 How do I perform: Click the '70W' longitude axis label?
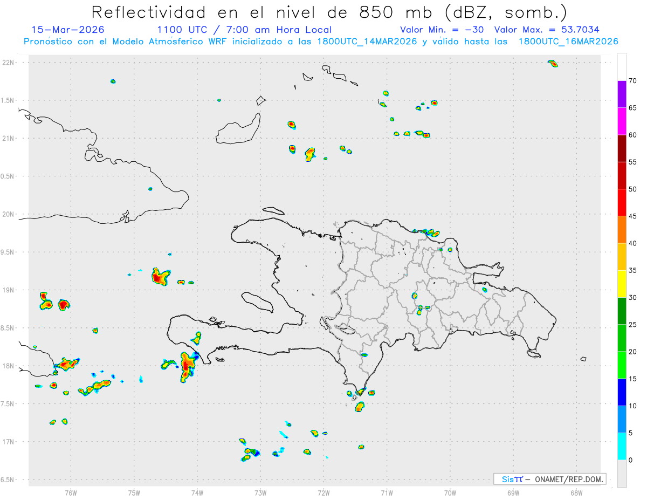pos(450,492)
